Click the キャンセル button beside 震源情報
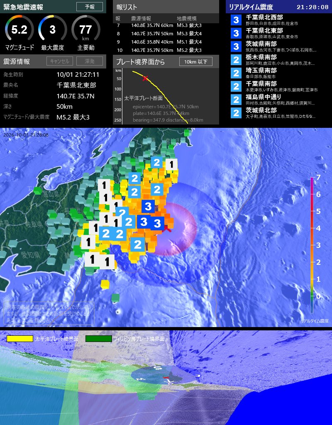The image size is (332, 425). click(60, 61)
